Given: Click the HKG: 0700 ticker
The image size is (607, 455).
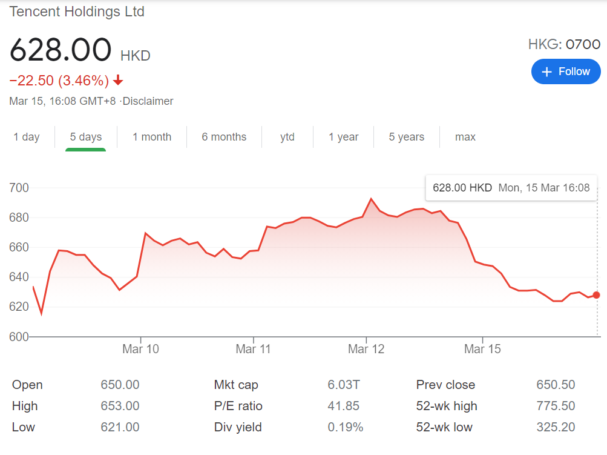Looking at the screenshot, I should (565, 44).
